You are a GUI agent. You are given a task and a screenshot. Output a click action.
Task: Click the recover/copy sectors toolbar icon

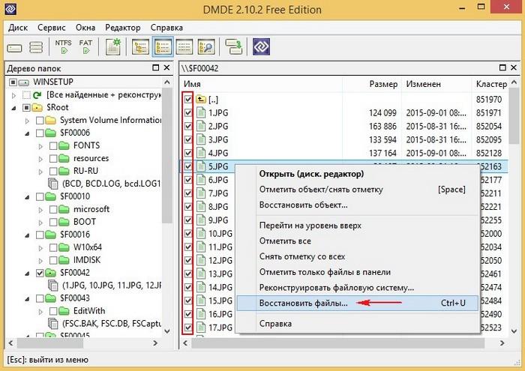[x=234, y=46]
